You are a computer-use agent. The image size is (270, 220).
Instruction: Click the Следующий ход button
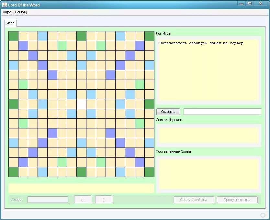pyautogui.click(x=194, y=200)
